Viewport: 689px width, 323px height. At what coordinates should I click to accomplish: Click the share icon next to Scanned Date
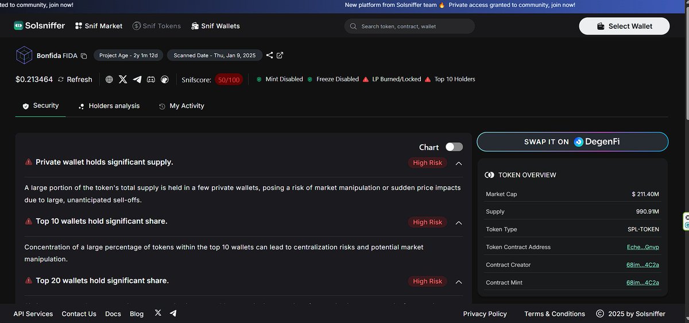click(x=269, y=56)
